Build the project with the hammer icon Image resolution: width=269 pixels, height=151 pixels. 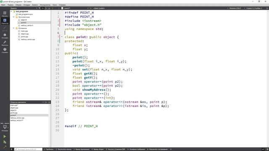5,147
